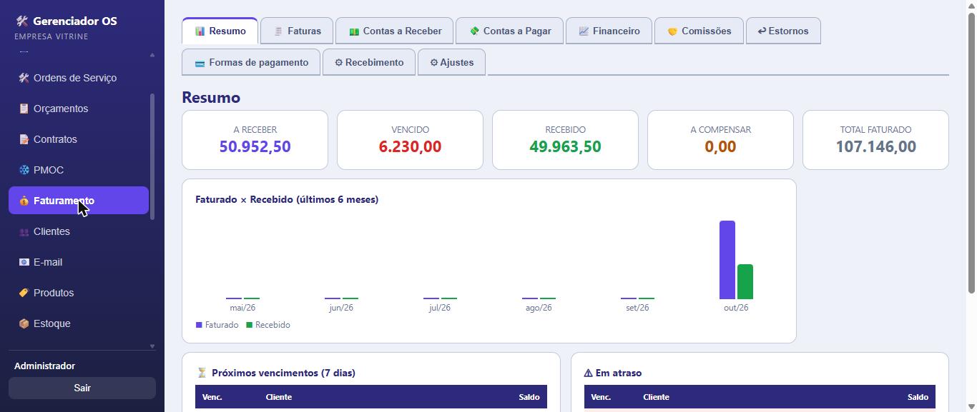Viewport: 977px width, 412px height.
Task: Click the PMOC snowflake icon
Action: 24,170
